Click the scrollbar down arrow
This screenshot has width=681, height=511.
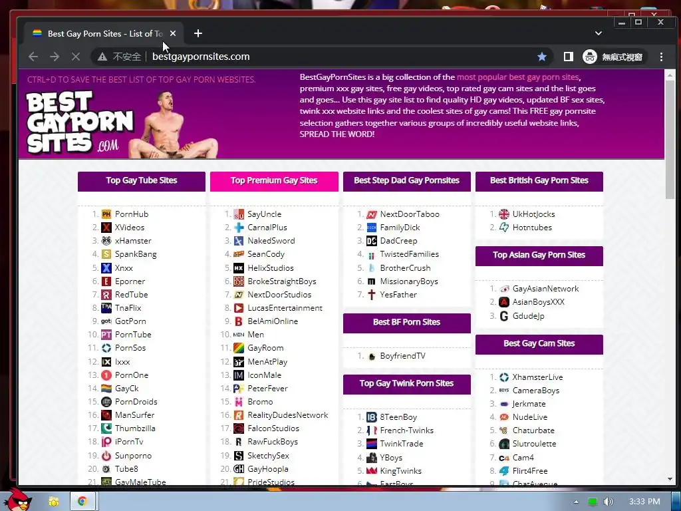(x=670, y=479)
